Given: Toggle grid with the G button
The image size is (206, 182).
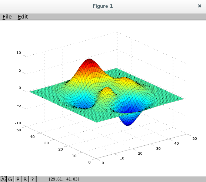Looking at the screenshot, I should coord(10,179).
